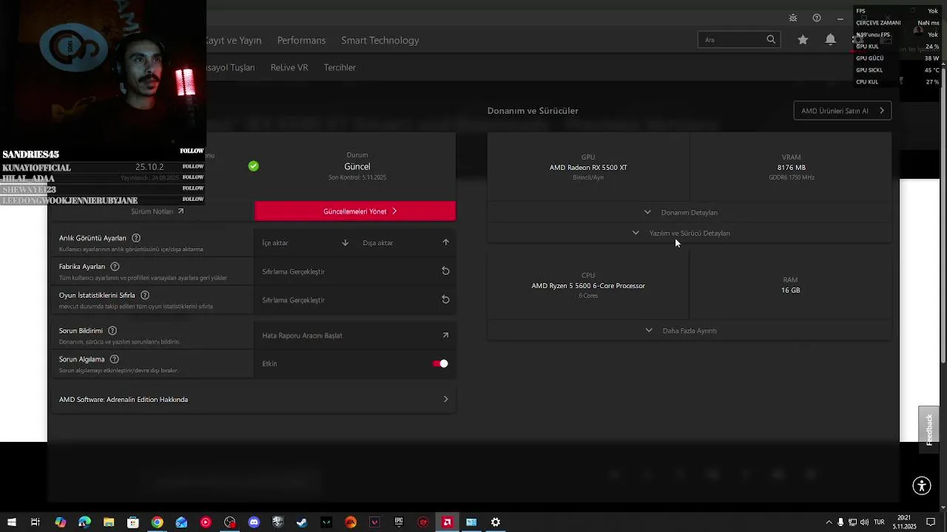Open the Feedback side tab
This screenshot has width=947, height=532.
pyautogui.click(x=929, y=429)
